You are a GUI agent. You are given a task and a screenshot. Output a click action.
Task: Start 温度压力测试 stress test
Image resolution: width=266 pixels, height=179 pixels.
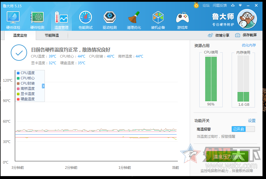[x=227, y=157]
